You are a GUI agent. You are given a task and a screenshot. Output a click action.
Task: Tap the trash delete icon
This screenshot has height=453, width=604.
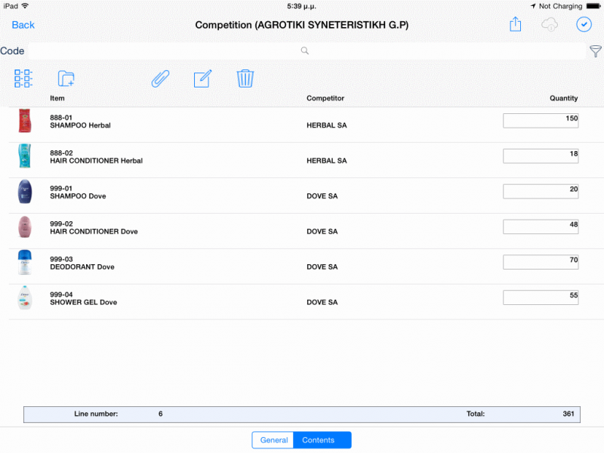[245, 79]
